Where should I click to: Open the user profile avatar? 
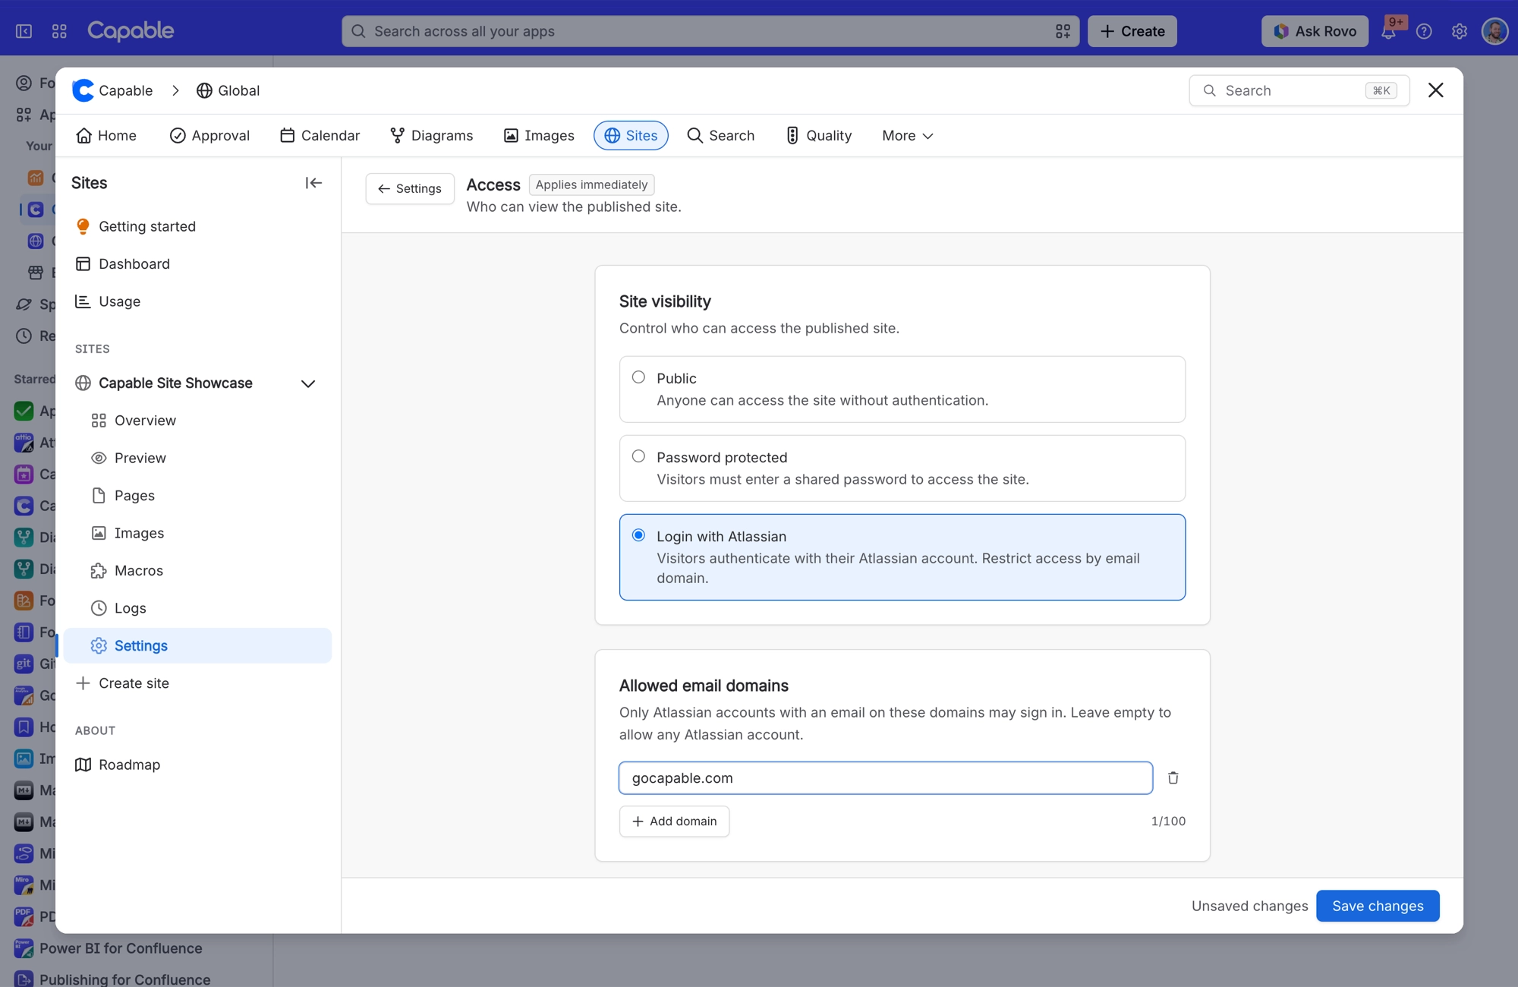(x=1494, y=31)
